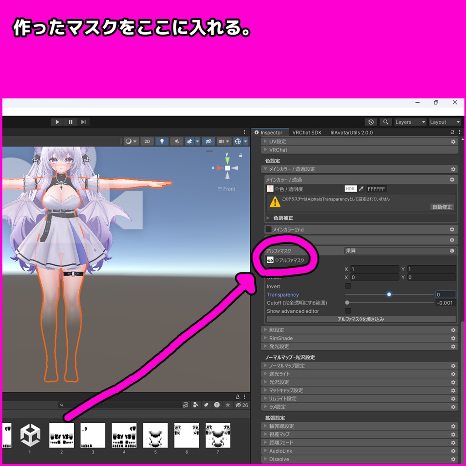Toggle scene effects icon

click(x=189, y=142)
